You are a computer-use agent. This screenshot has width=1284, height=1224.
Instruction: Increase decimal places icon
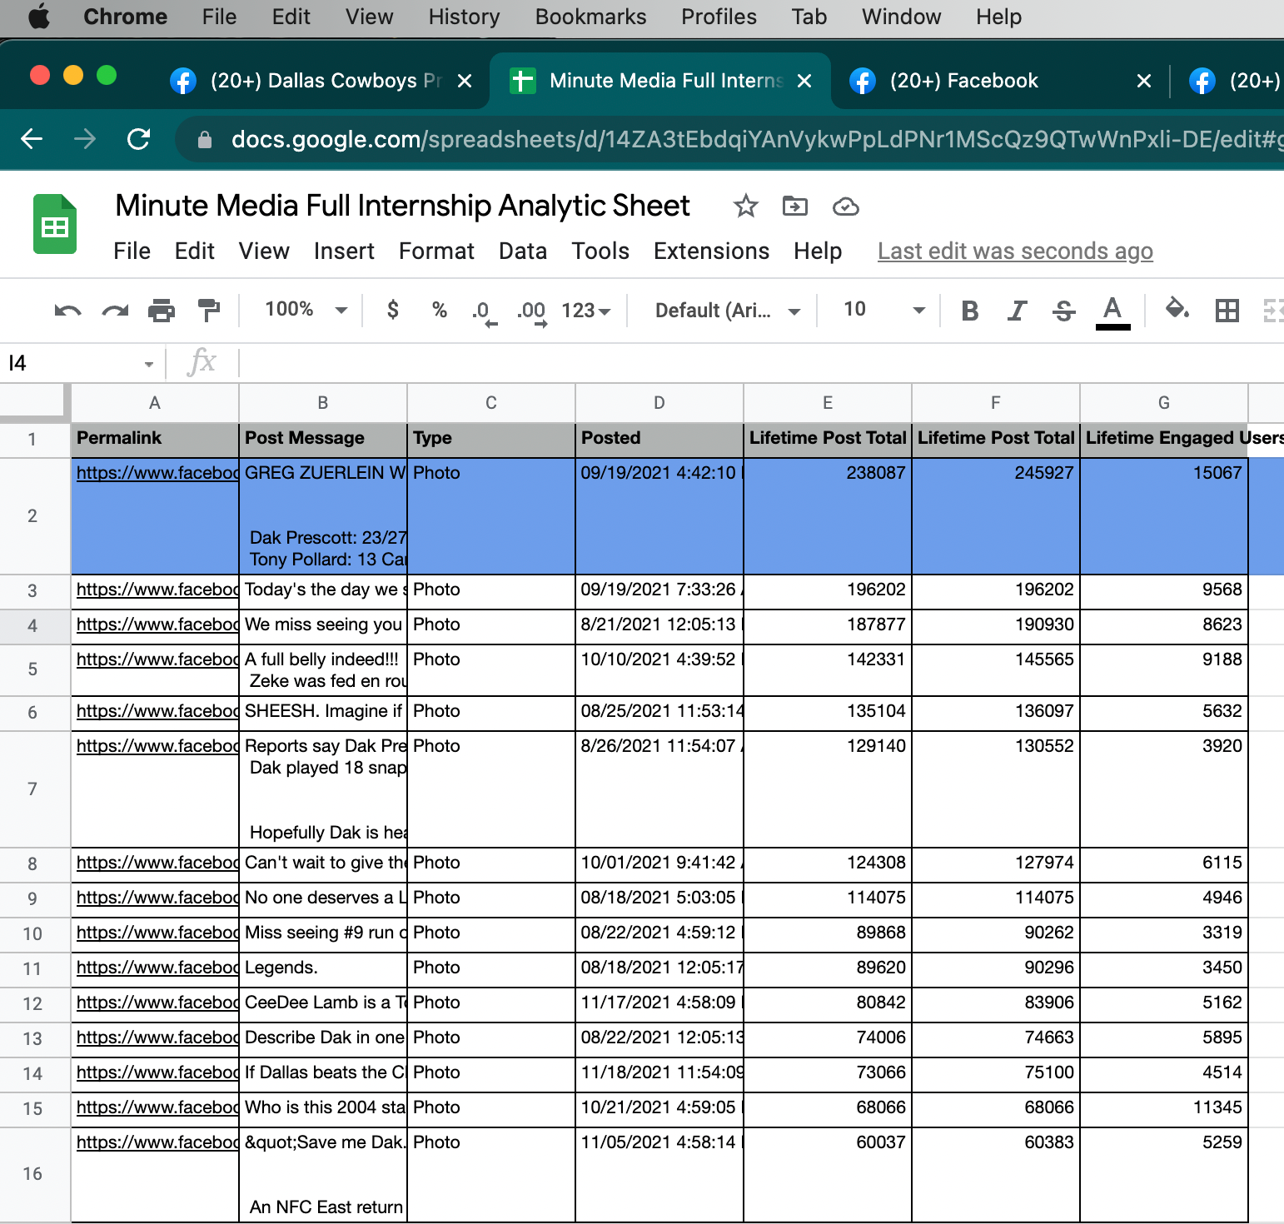(532, 312)
